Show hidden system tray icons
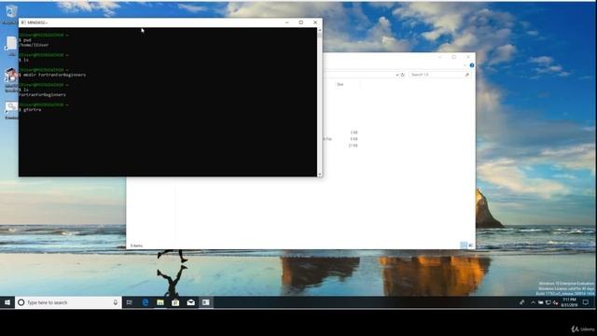 pyautogui.click(x=533, y=302)
